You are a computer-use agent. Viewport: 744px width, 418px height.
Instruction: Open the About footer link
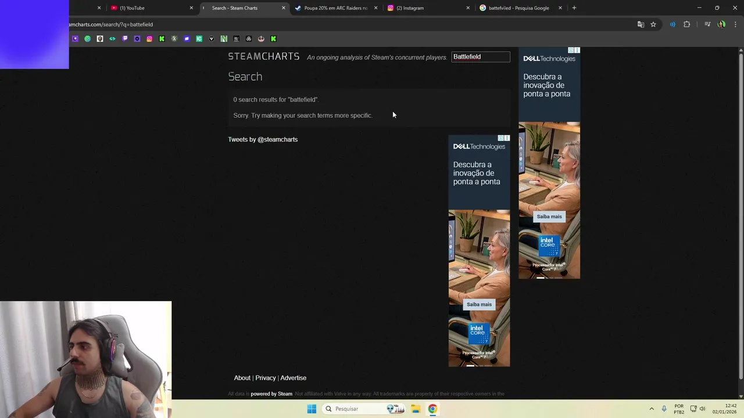pos(242,378)
